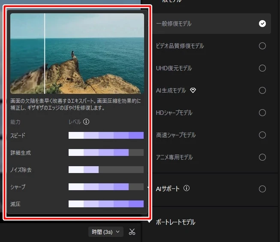The height and width of the screenshot is (242, 280).
Task: Click the AIサポート label text
Action: coord(168,189)
